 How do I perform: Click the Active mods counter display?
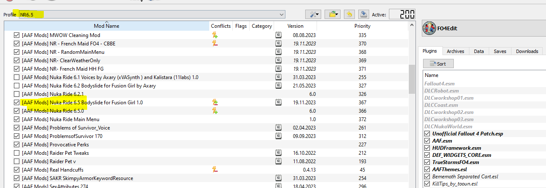[x=402, y=14]
